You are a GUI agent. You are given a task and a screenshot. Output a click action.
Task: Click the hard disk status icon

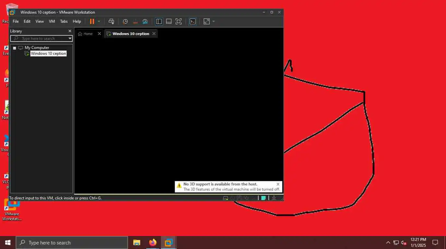click(225, 198)
